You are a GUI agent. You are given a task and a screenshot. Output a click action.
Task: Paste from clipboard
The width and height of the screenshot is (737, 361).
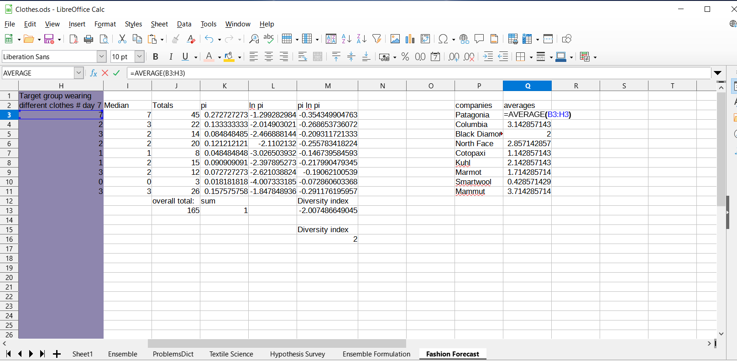pos(152,39)
